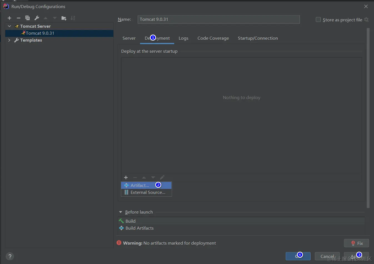Move deployment item up
The width and height of the screenshot is (374, 264).
[x=144, y=177]
